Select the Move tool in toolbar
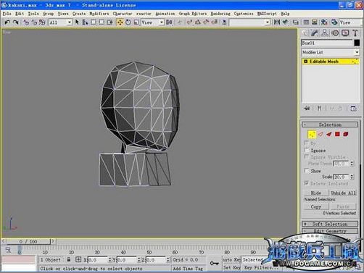The height and width of the screenshot is (273, 364). (120, 22)
